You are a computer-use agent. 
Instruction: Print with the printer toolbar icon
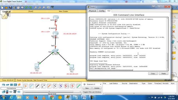[14, 7]
